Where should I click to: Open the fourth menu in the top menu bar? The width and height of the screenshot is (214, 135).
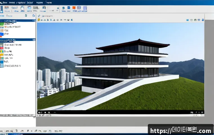(x=30, y=3)
